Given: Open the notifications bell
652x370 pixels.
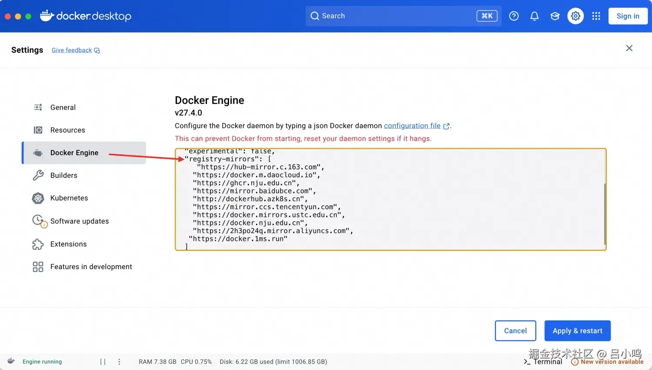Looking at the screenshot, I should tap(534, 16).
